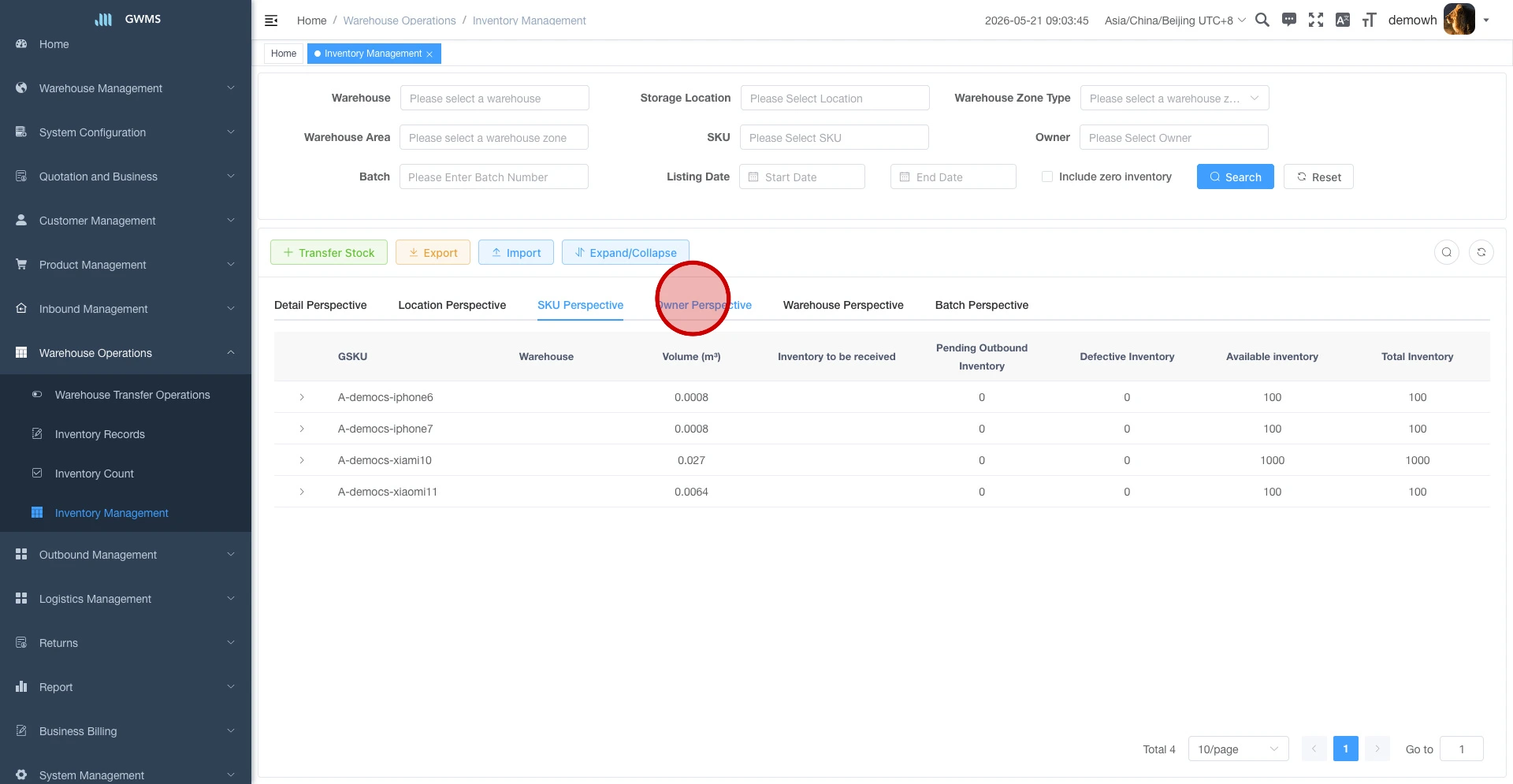Open Home in the sidebar
Image resolution: width=1513 pixels, height=784 pixels.
tap(125, 44)
